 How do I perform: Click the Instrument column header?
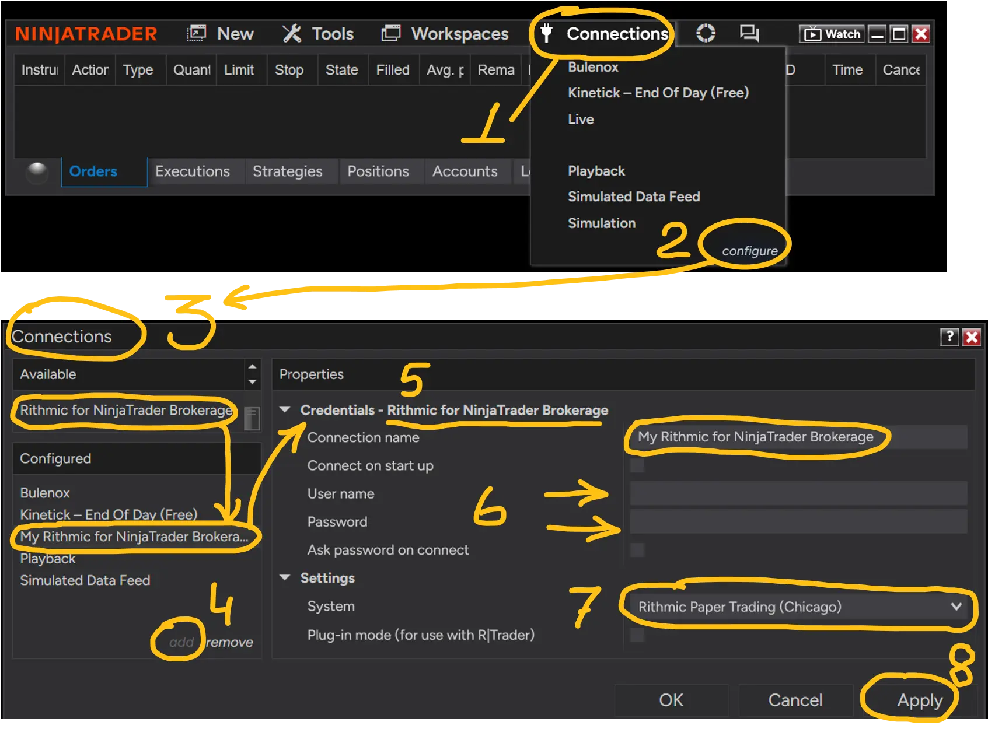[39, 70]
